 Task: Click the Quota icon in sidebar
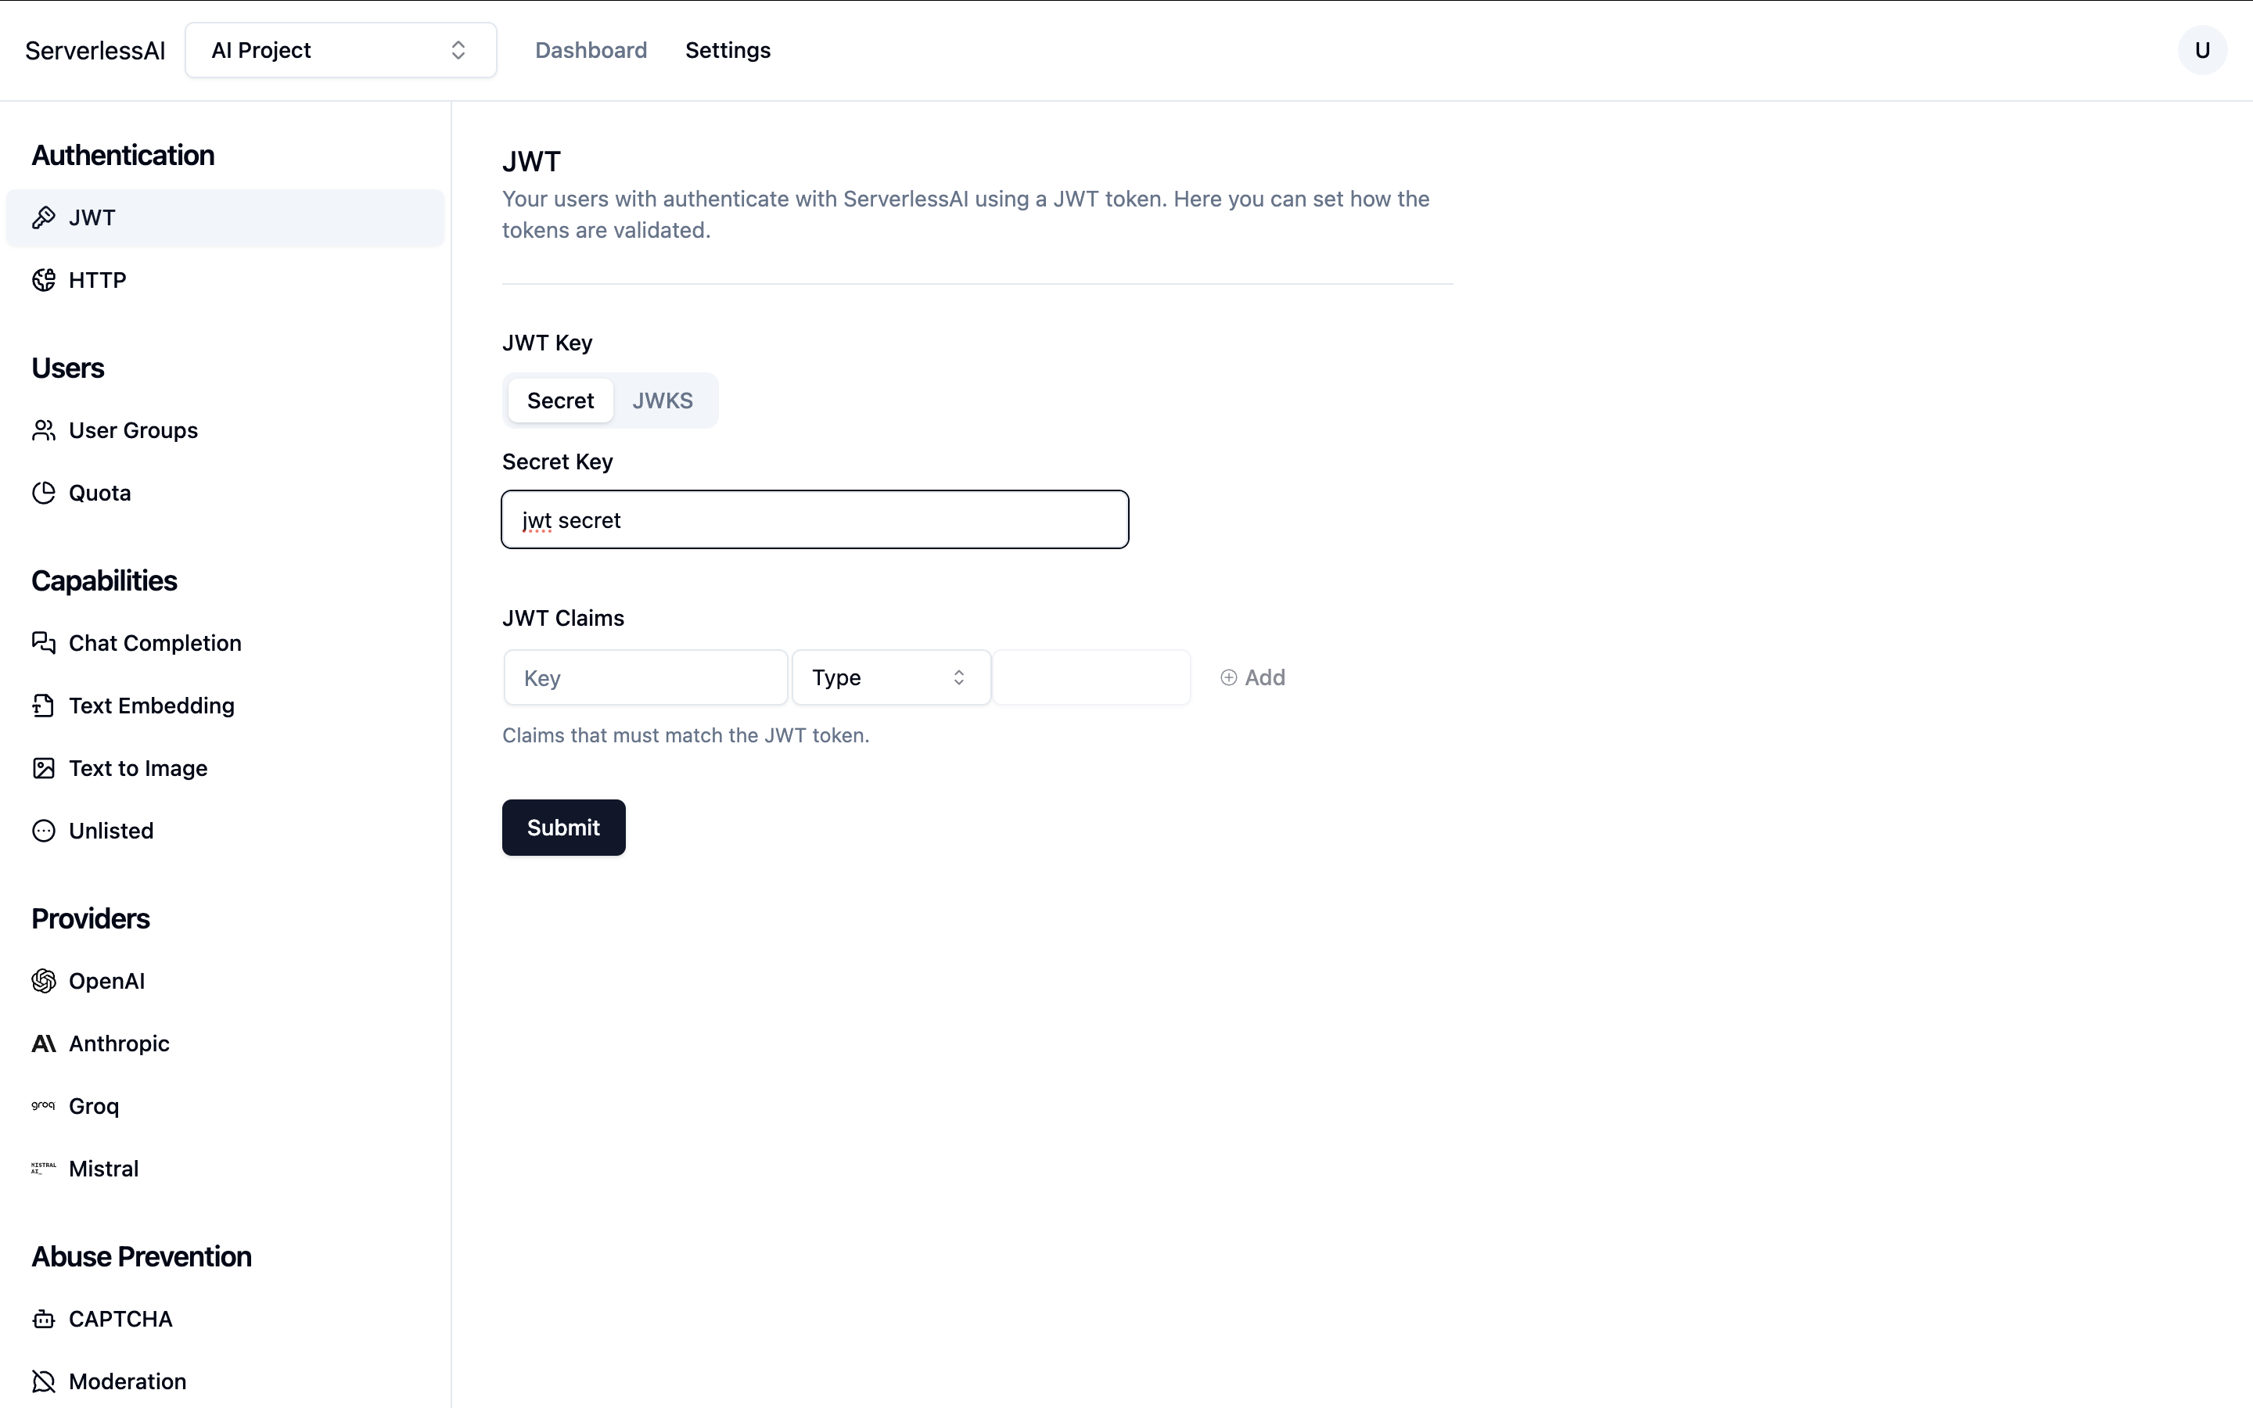pos(45,491)
